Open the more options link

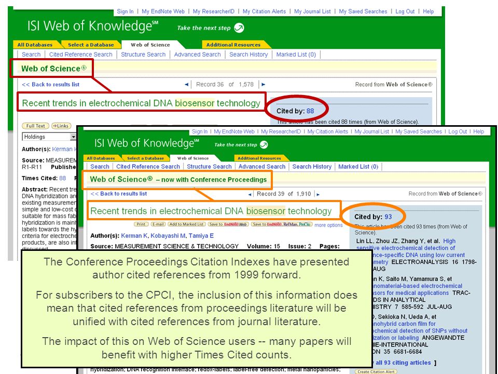(328, 225)
